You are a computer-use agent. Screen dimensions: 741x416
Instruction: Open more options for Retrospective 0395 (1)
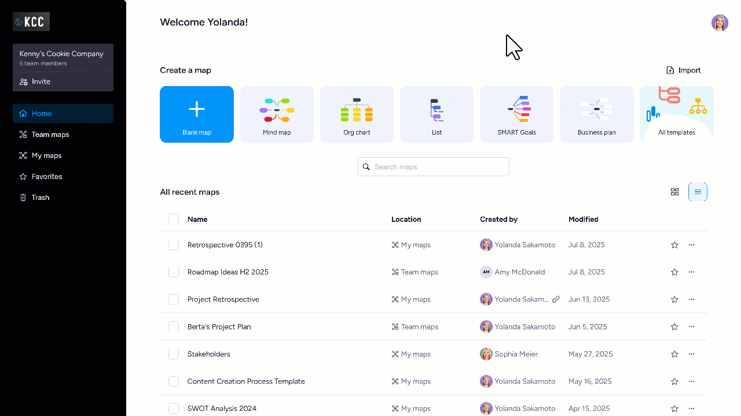(x=691, y=245)
